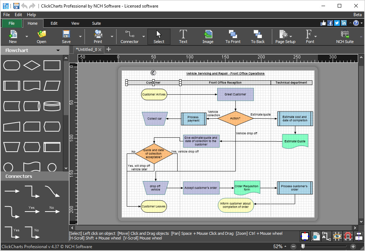This screenshot has width=365, height=251.
Task: Expand the Flowchart shape category dropdown
Action: 58,51
